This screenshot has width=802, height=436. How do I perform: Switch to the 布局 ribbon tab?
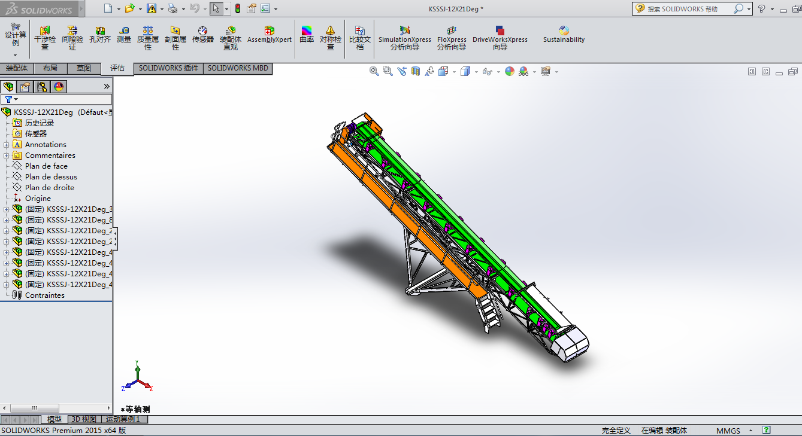click(x=50, y=68)
